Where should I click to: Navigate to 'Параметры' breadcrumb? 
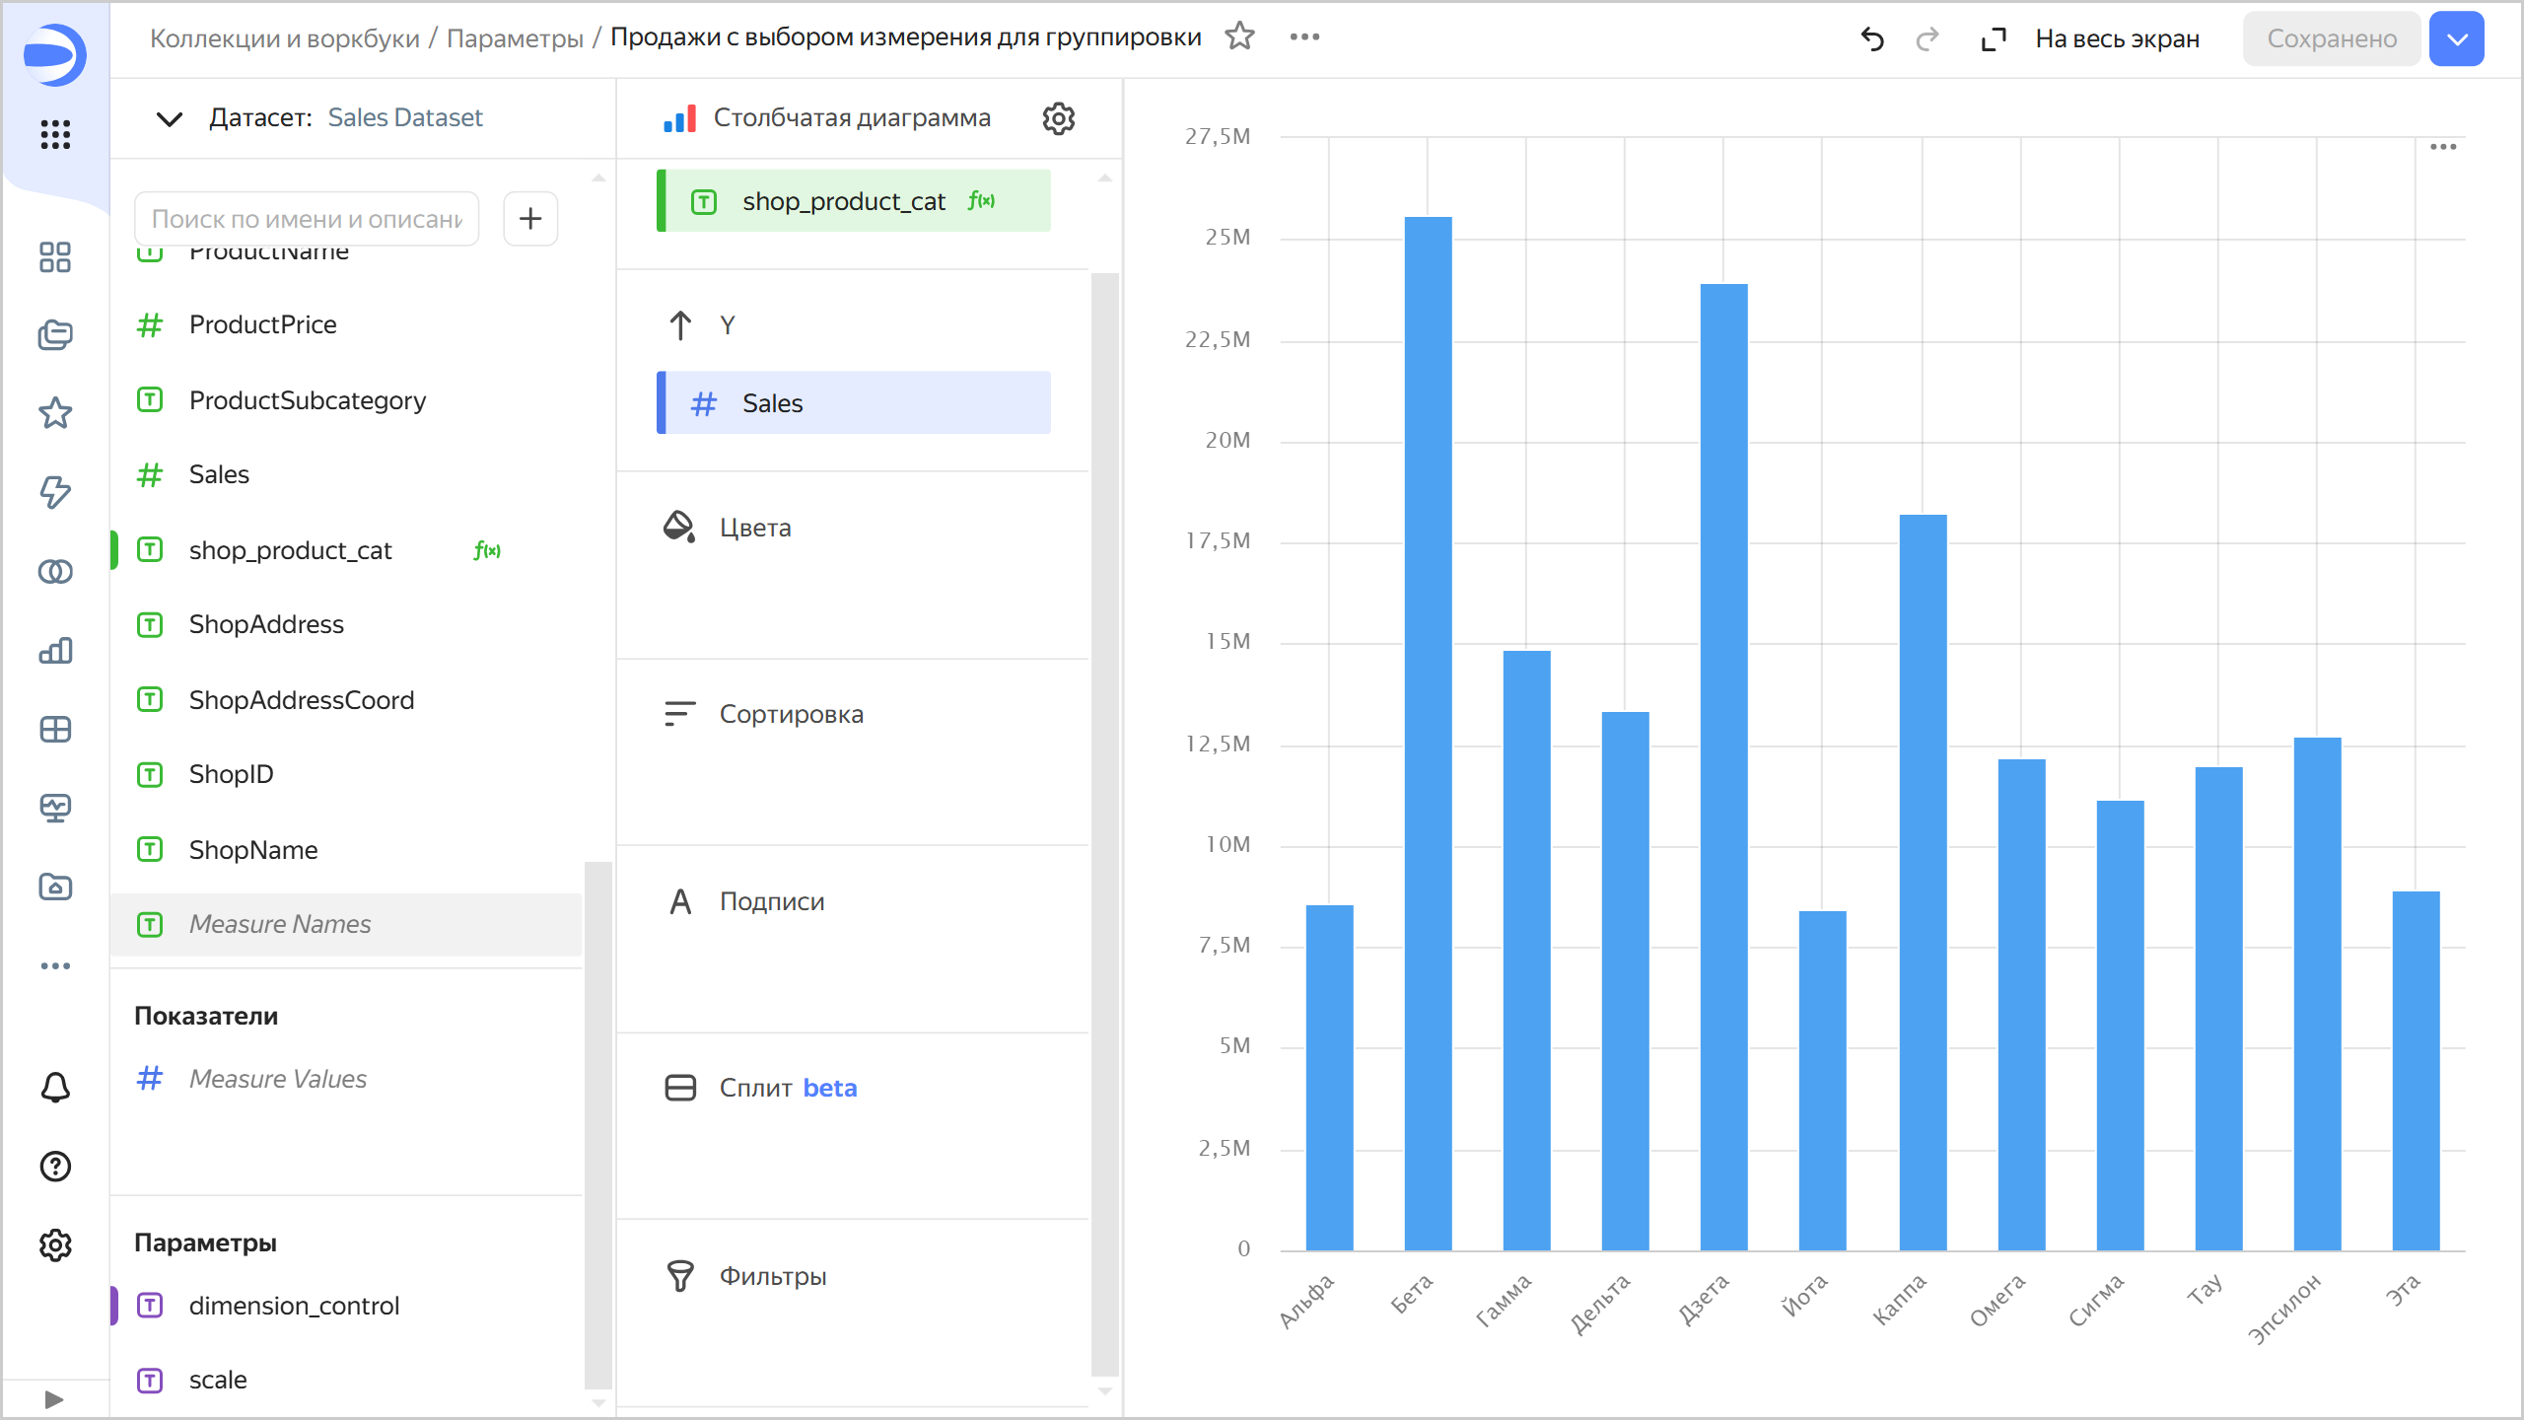click(x=515, y=38)
